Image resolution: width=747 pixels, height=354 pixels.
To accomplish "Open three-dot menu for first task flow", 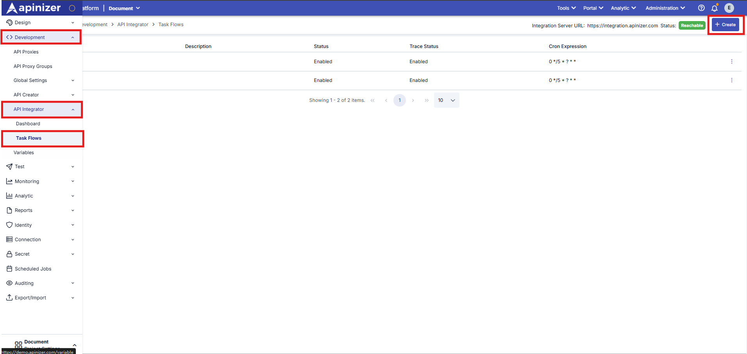I will coord(731,62).
